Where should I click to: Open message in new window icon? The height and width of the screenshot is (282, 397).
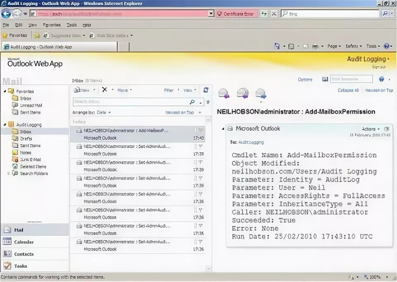[387, 129]
